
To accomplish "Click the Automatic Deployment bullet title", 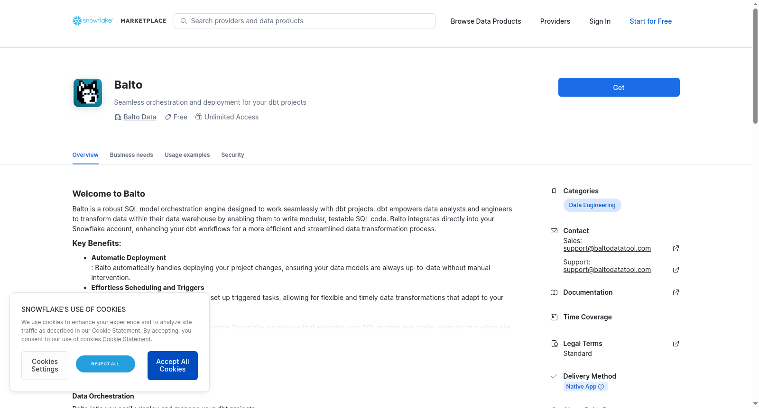I will (x=129, y=258).
